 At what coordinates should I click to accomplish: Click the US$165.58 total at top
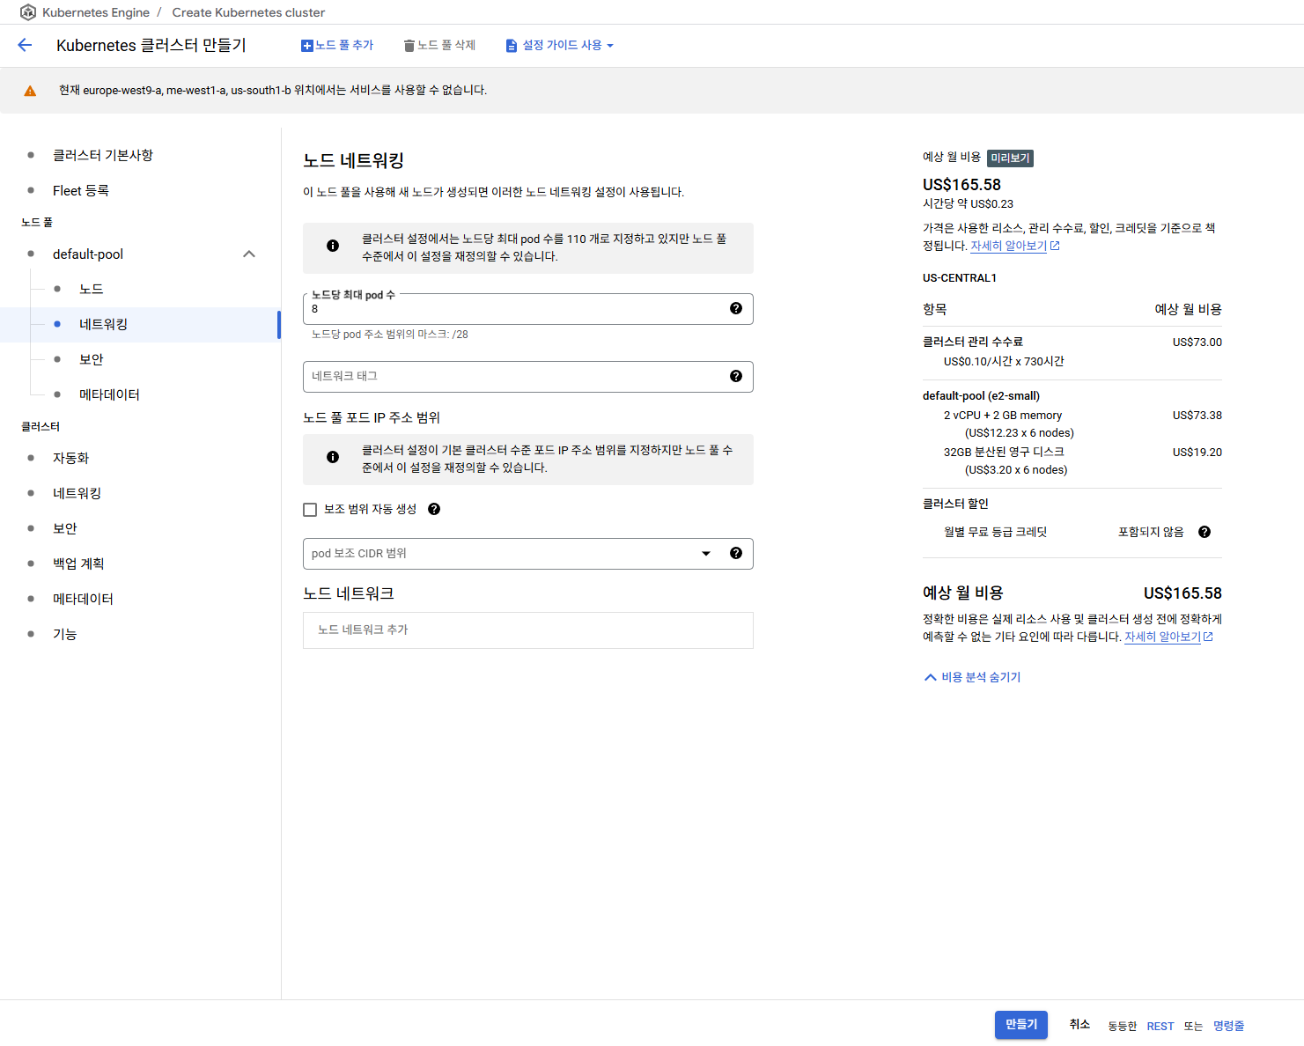point(961,185)
